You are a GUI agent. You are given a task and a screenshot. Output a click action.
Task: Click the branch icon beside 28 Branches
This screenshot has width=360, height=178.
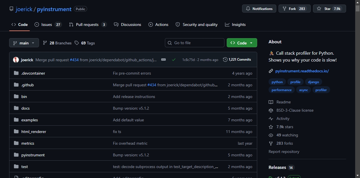(x=45, y=43)
